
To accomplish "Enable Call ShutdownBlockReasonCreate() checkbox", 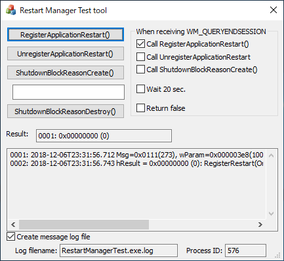I will tap(140, 70).
